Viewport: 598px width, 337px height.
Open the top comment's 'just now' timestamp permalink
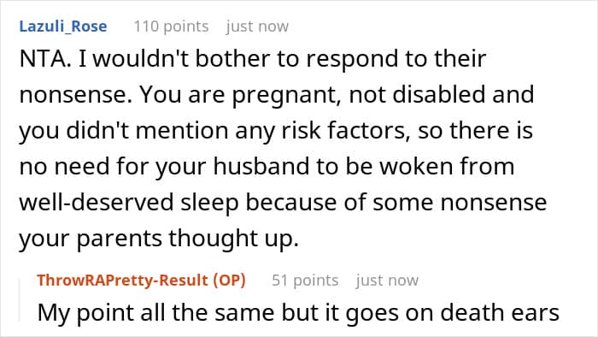click(x=257, y=27)
